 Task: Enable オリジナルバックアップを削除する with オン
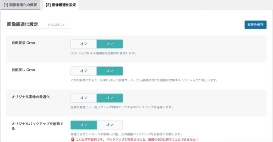click(x=110, y=125)
